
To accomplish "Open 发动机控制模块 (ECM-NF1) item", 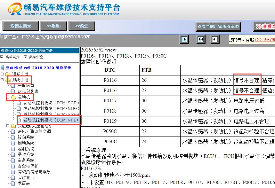I will [x=51, y=120].
